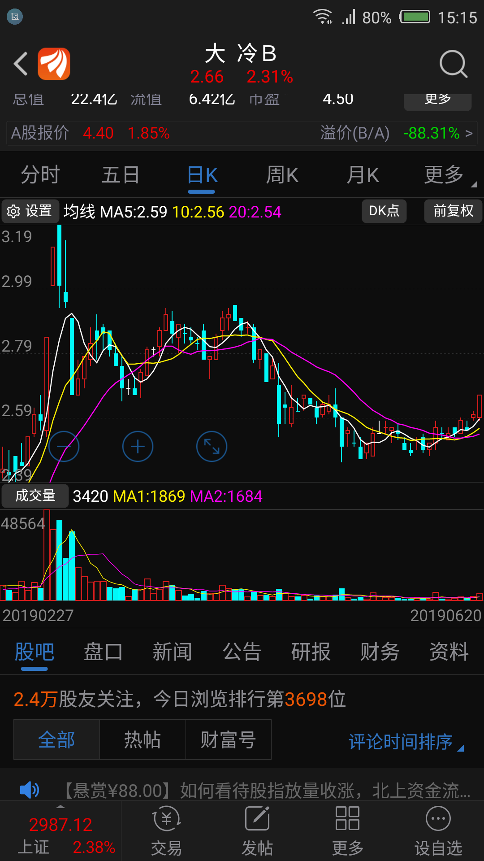Switch the 成交量 indicator button

(x=35, y=496)
